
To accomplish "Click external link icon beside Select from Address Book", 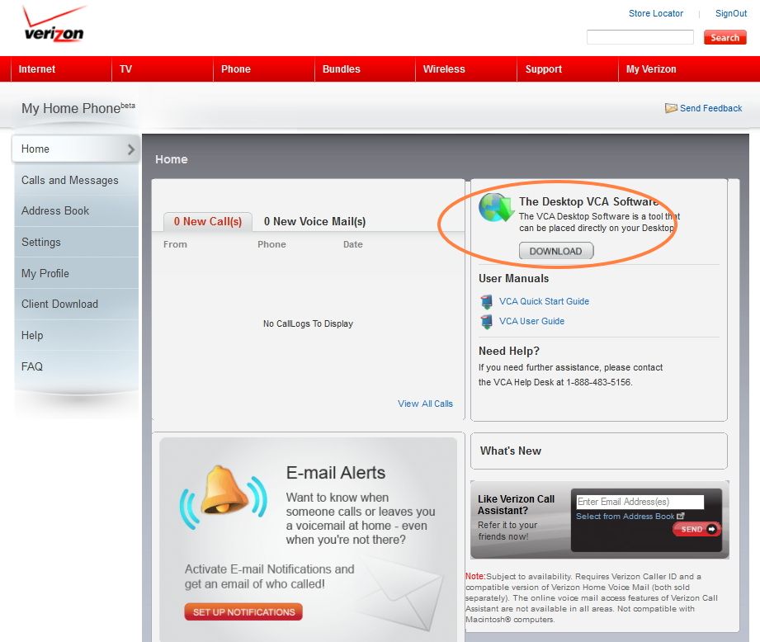I will [x=681, y=516].
